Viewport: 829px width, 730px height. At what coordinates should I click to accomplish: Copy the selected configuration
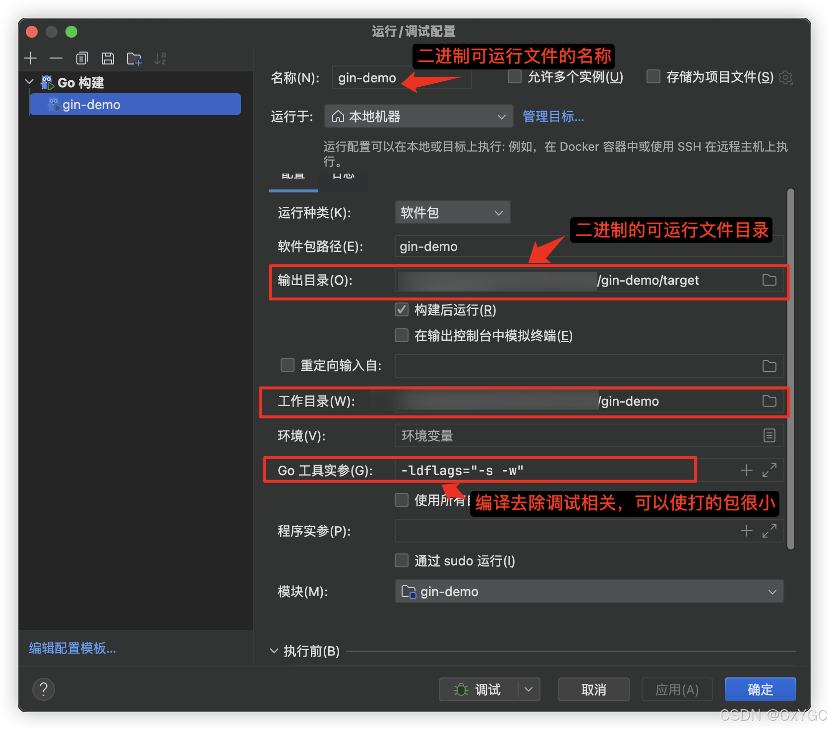(82, 59)
